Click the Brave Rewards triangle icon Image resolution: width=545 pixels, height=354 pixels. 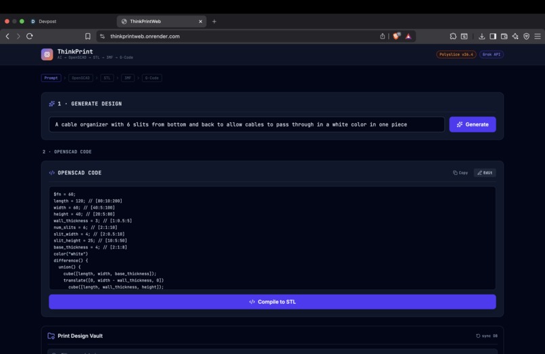pos(408,36)
